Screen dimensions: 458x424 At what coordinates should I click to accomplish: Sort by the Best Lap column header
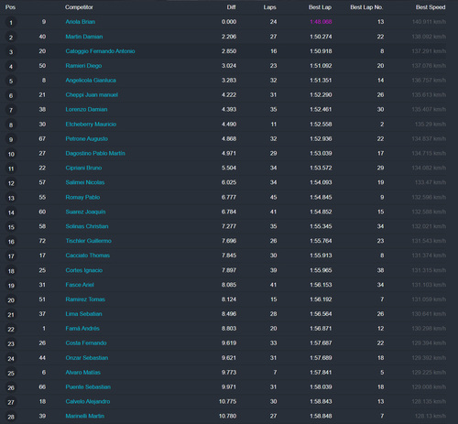[x=320, y=7]
